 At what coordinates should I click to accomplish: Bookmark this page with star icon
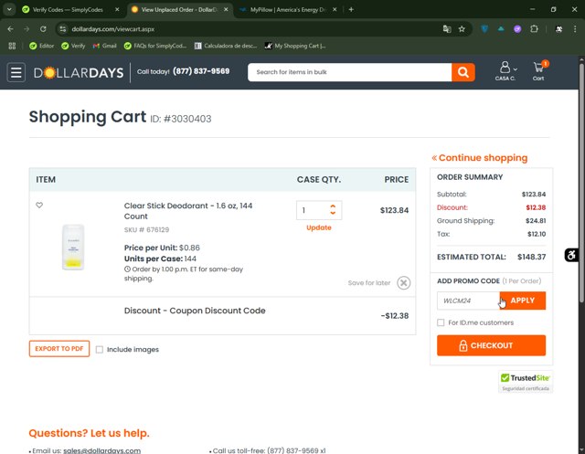(x=462, y=29)
